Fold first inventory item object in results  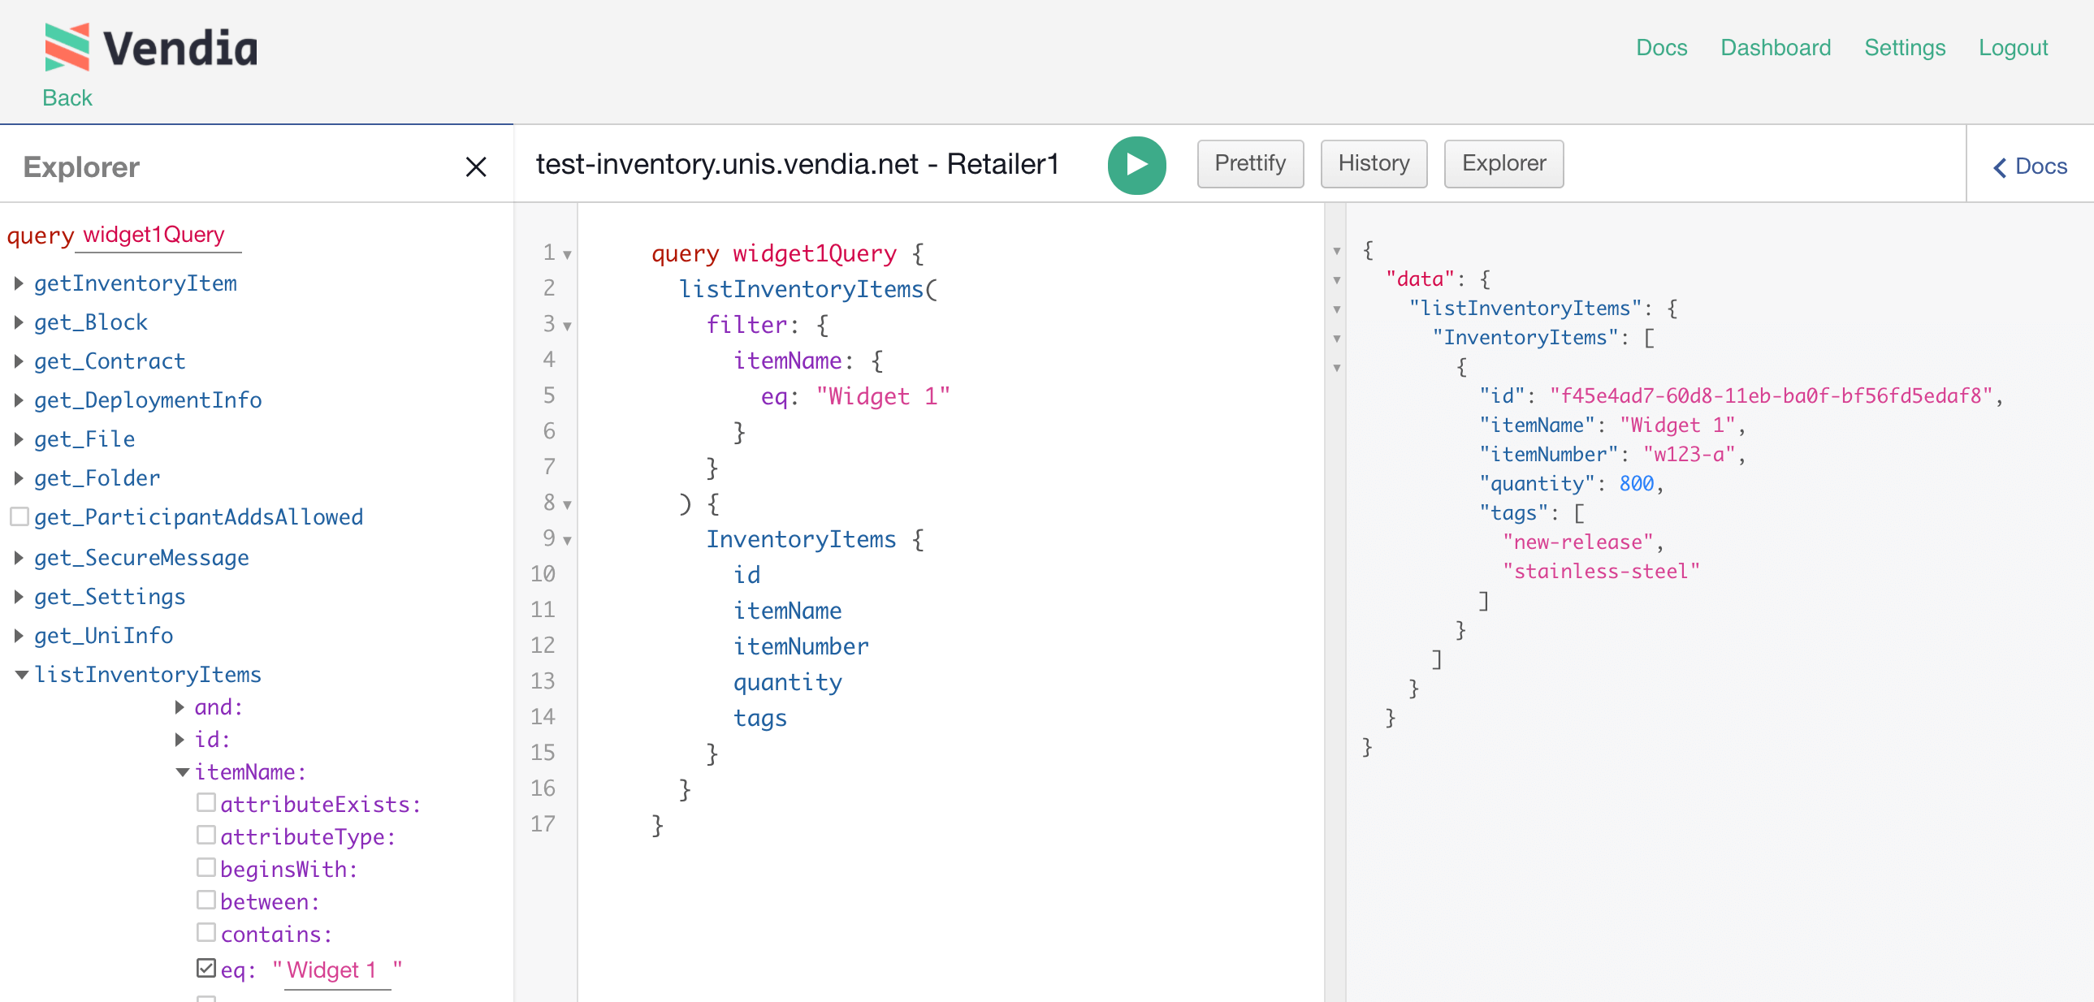coord(1337,368)
